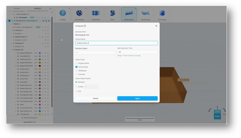Toggle checkbox on Spherene Part 1 row
Viewport: 241px width, 138px height.
pos(9,21)
